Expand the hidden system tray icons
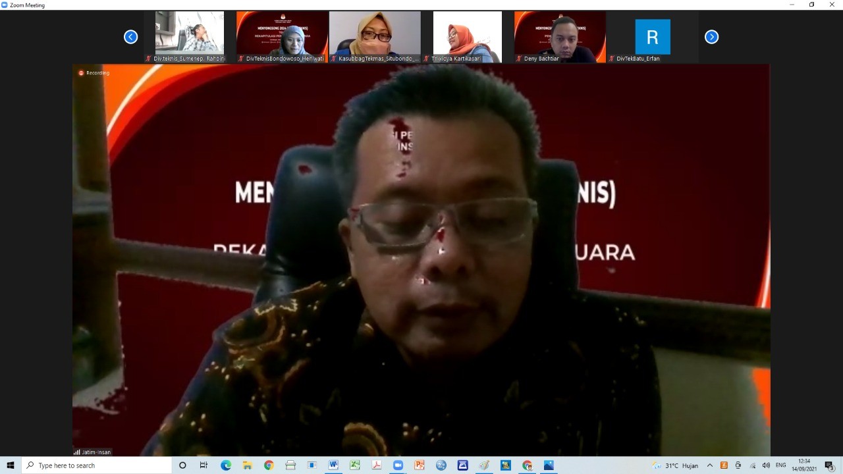843x474 pixels. click(x=709, y=465)
